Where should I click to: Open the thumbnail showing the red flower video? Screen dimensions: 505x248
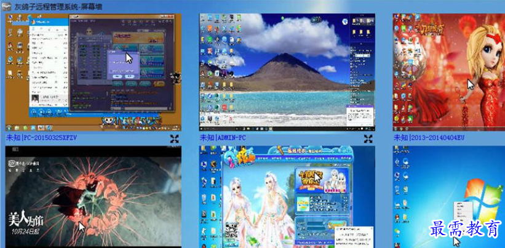(93, 197)
